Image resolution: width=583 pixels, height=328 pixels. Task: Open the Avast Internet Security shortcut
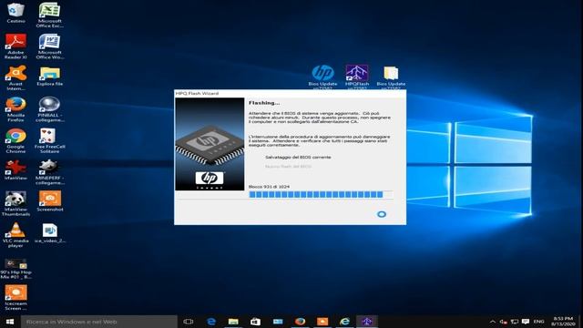click(15, 77)
